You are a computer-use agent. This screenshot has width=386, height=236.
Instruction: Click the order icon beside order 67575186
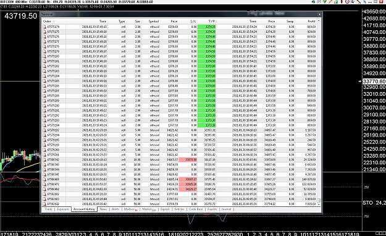pyautogui.click(x=44, y=86)
